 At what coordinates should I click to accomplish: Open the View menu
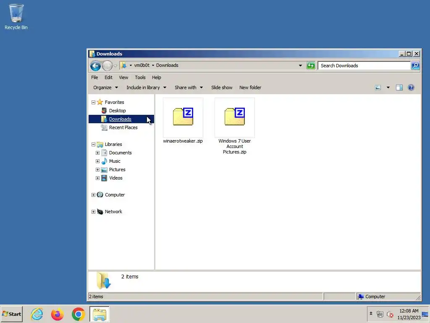[x=123, y=77]
